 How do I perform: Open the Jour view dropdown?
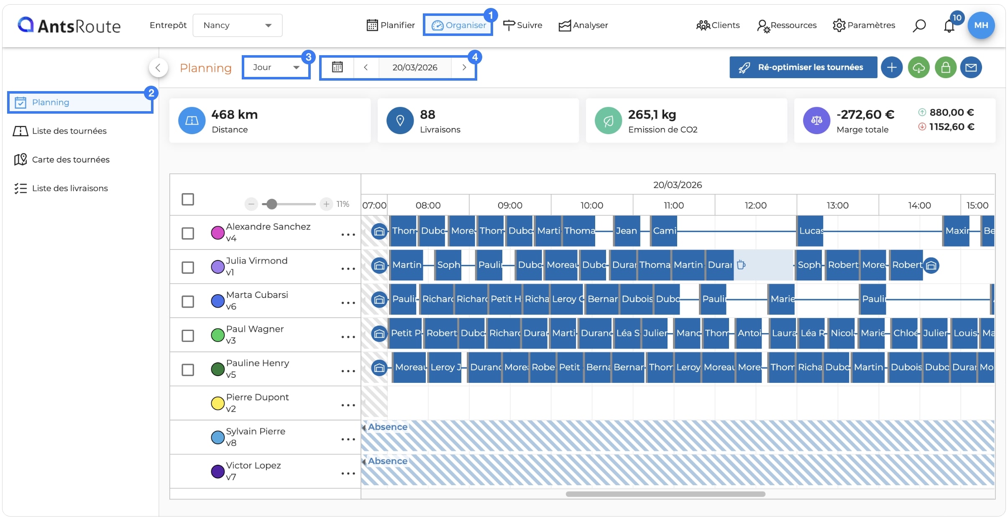pos(276,67)
